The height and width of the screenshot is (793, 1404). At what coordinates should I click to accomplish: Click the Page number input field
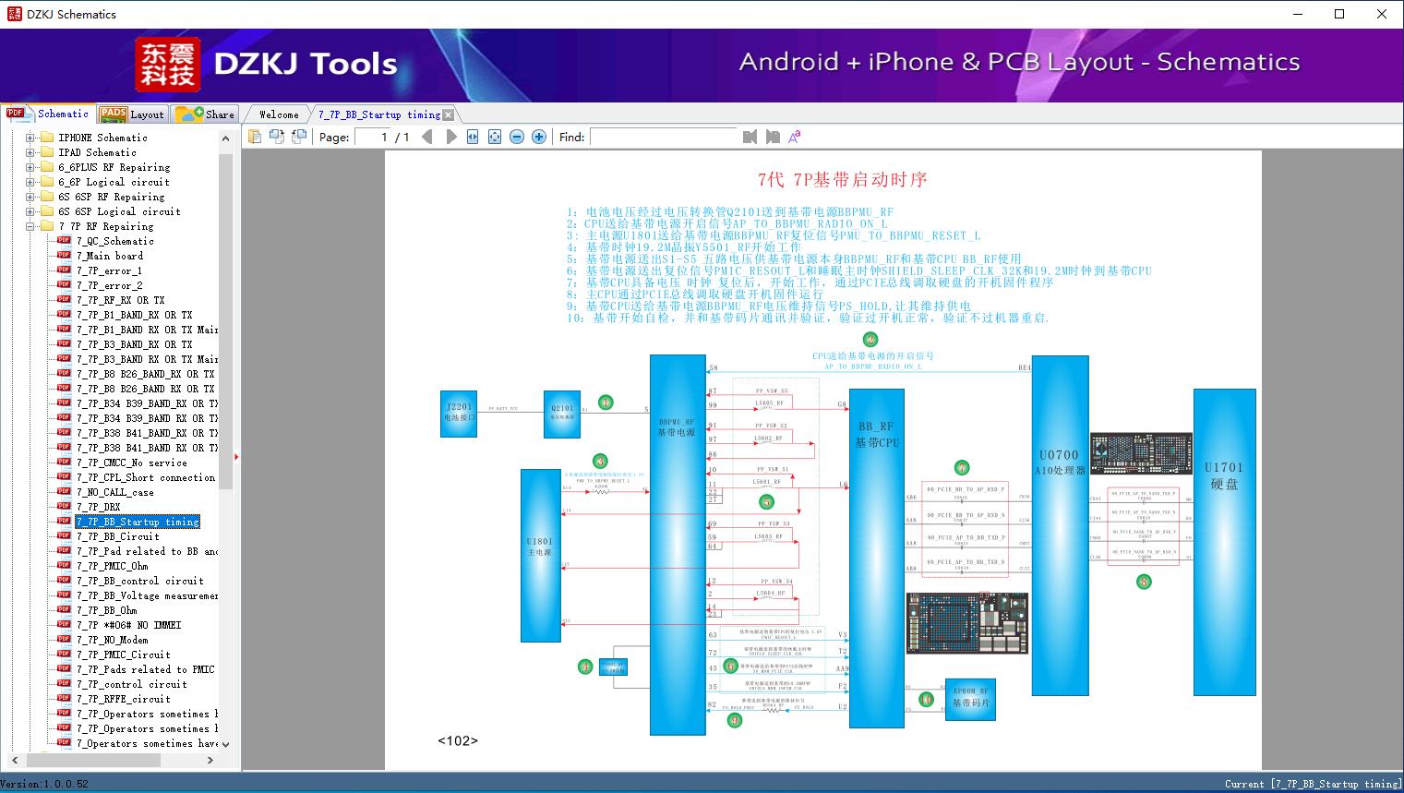point(372,137)
